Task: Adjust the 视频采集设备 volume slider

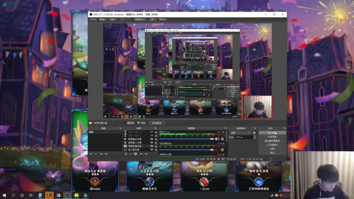Action: click(186, 150)
